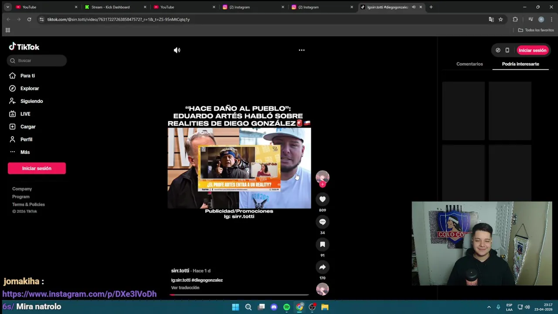Follow creator via the avatar plus icon
Screen dimensions: 558x314
pos(323,184)
